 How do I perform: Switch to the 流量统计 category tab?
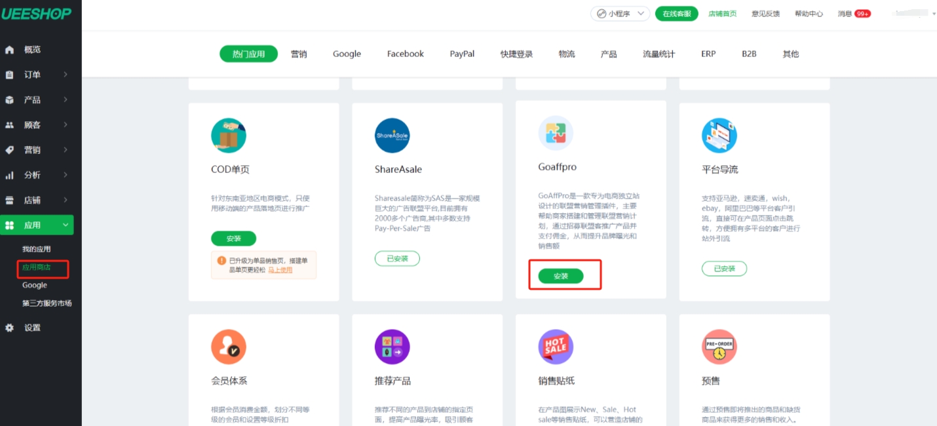pyautogui.click(x=659, y=54)
